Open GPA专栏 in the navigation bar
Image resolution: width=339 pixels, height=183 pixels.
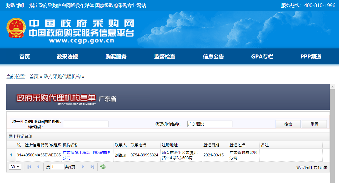coord(262,57)
